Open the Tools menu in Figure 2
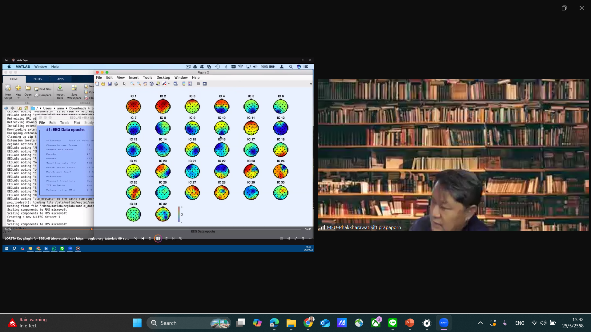Screen dimensions: 591x332 [x=147, y=78]
